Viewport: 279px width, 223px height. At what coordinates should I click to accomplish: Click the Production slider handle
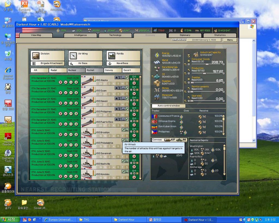pyautogui.click(x=204, y=74)
